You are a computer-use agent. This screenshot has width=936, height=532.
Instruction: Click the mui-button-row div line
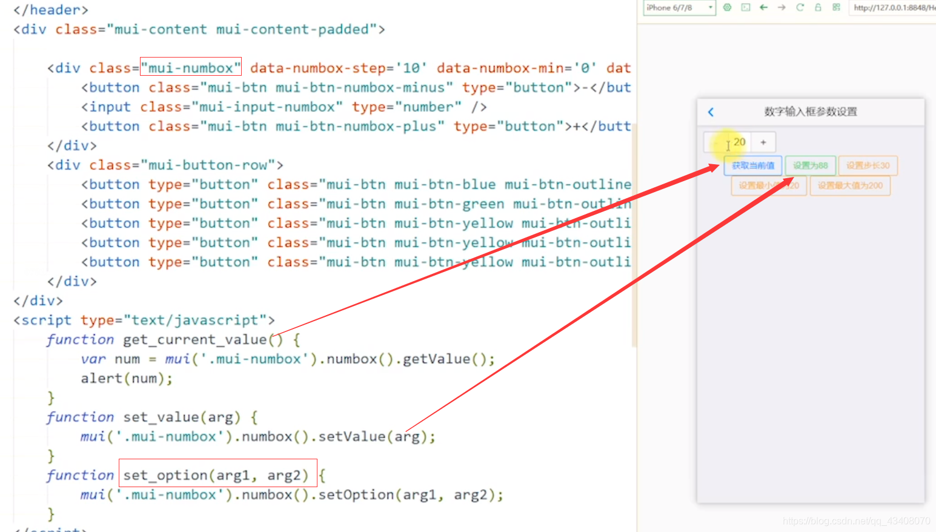click(165, 165)
